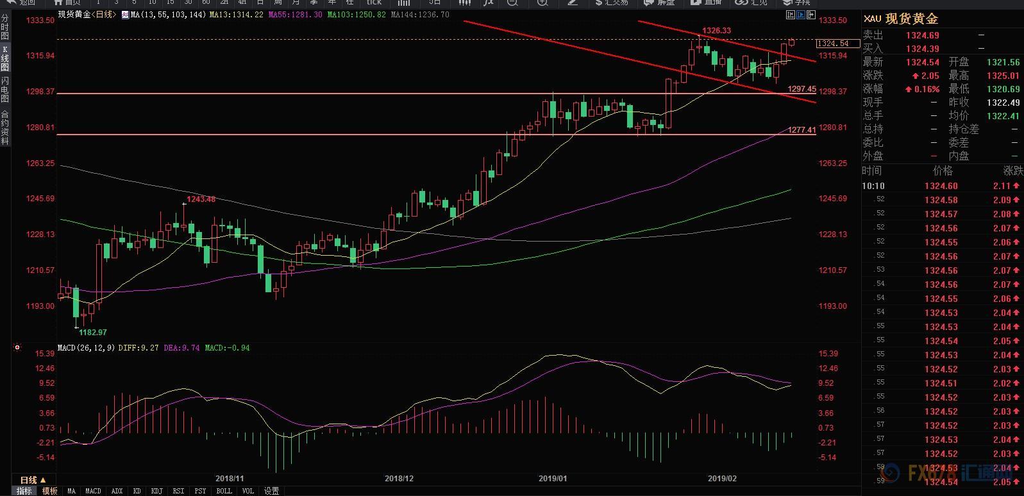This screenshot has height=496, width=1024.
Task: Click the 1243.48 peak label
Action: tap(201, 199)
